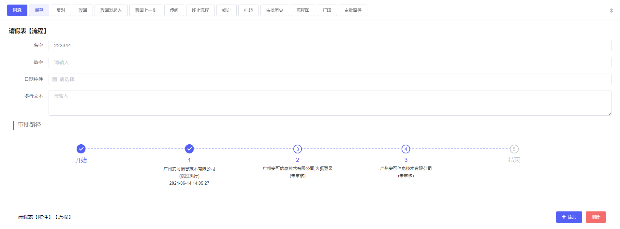
Task: Click the 添加 button with plus icon
Action: pos(569,217)
